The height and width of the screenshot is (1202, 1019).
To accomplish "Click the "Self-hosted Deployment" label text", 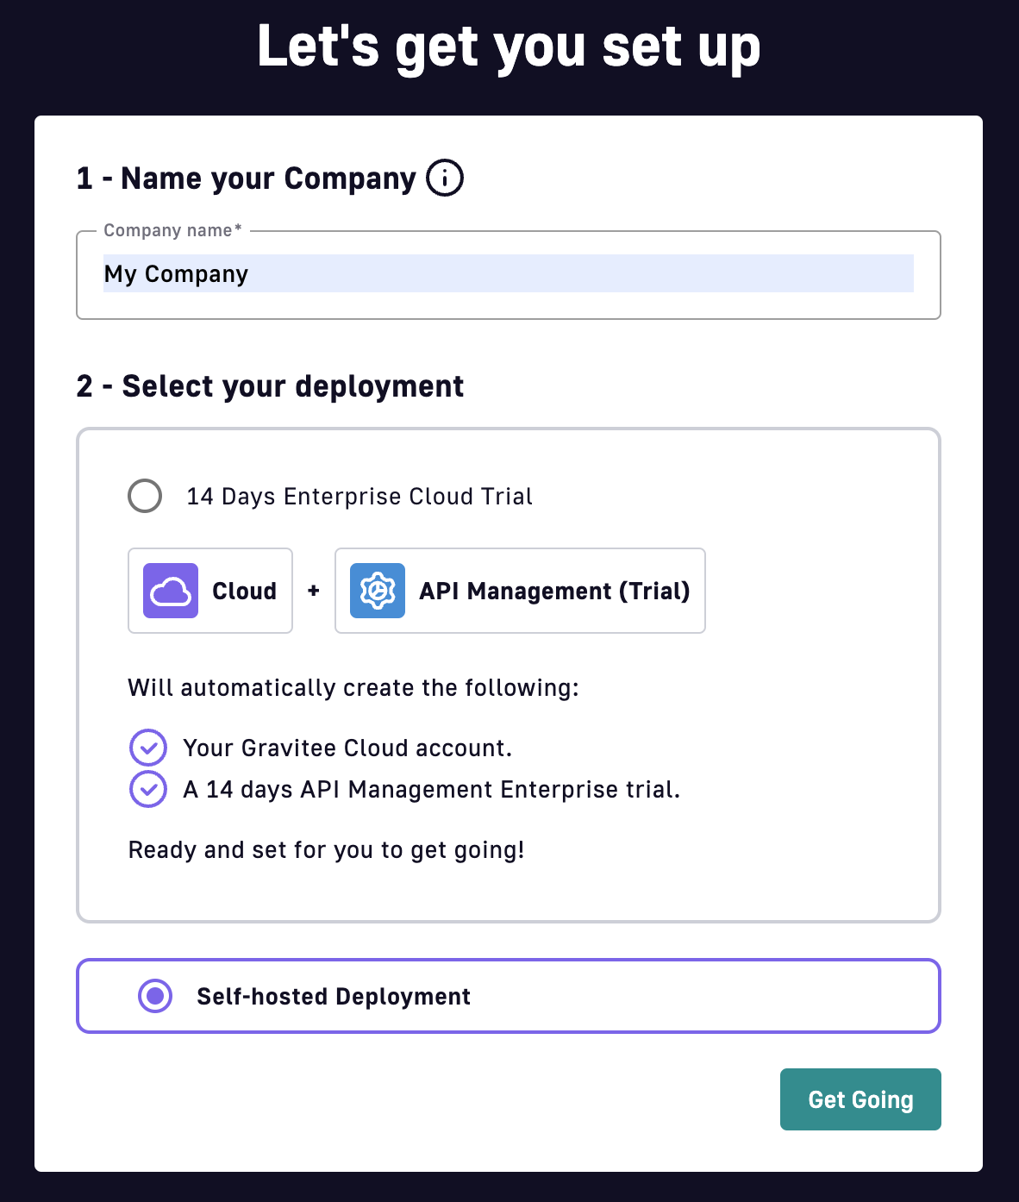I will point(334,997).
